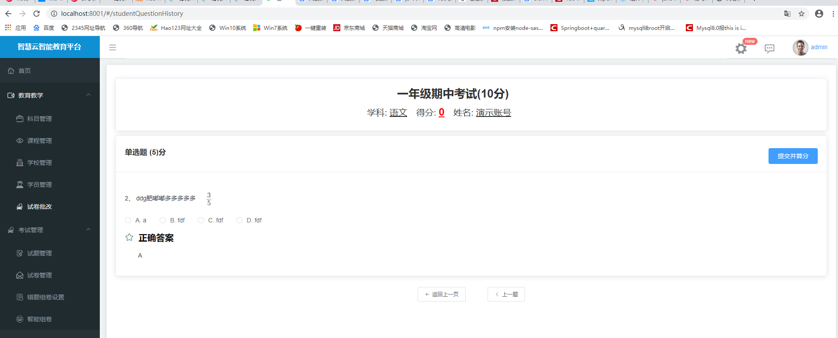Open 试卷批改 menu item
This screenshot has width=838, height=338.
50,207
